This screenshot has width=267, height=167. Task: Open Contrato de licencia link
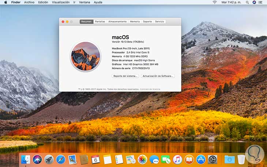pos(150,89)
